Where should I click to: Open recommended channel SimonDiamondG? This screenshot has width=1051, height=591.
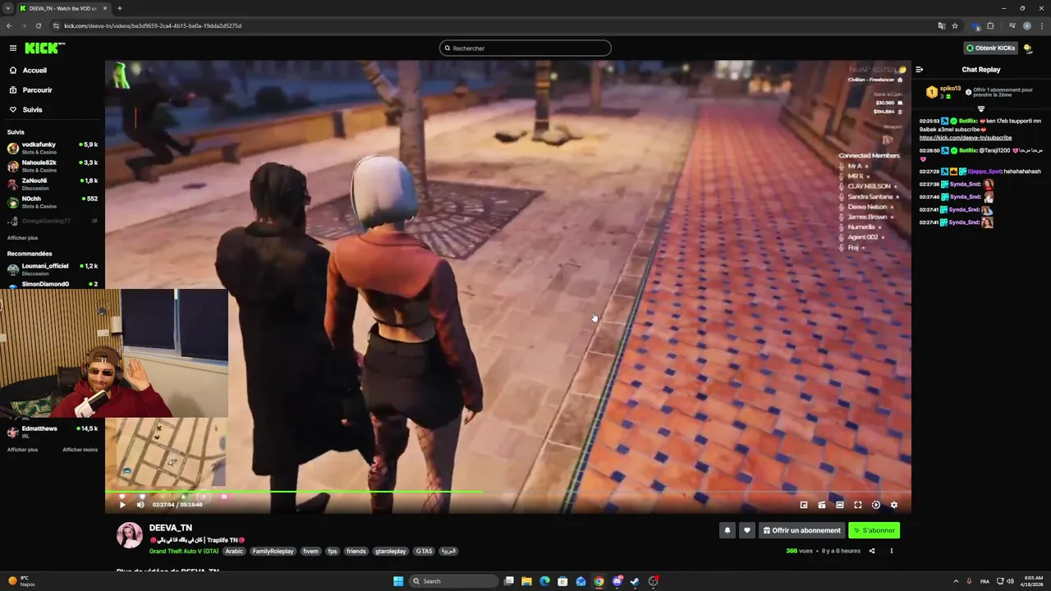point(53,284)
